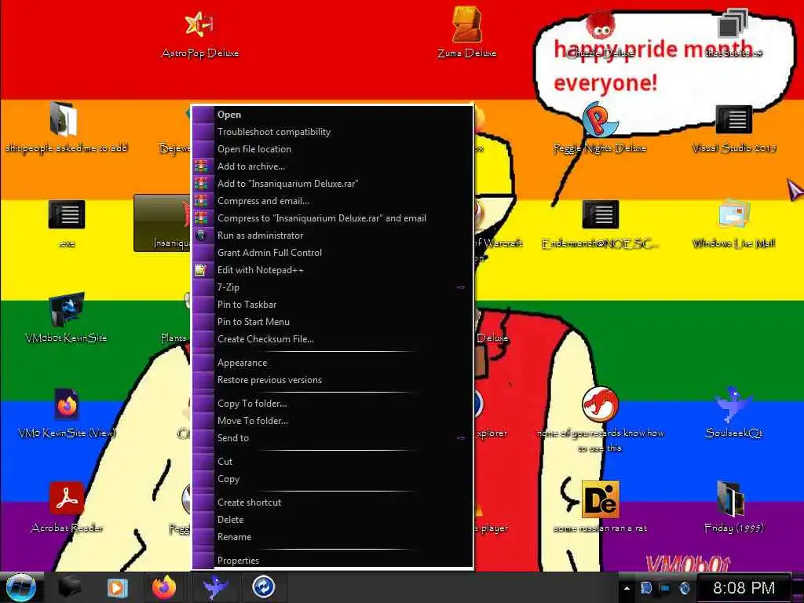Choose Restore previous versions
804x603 pixels.
(x=332, y=380)
